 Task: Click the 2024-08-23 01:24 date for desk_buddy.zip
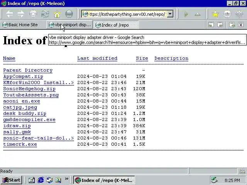point(102,113)
